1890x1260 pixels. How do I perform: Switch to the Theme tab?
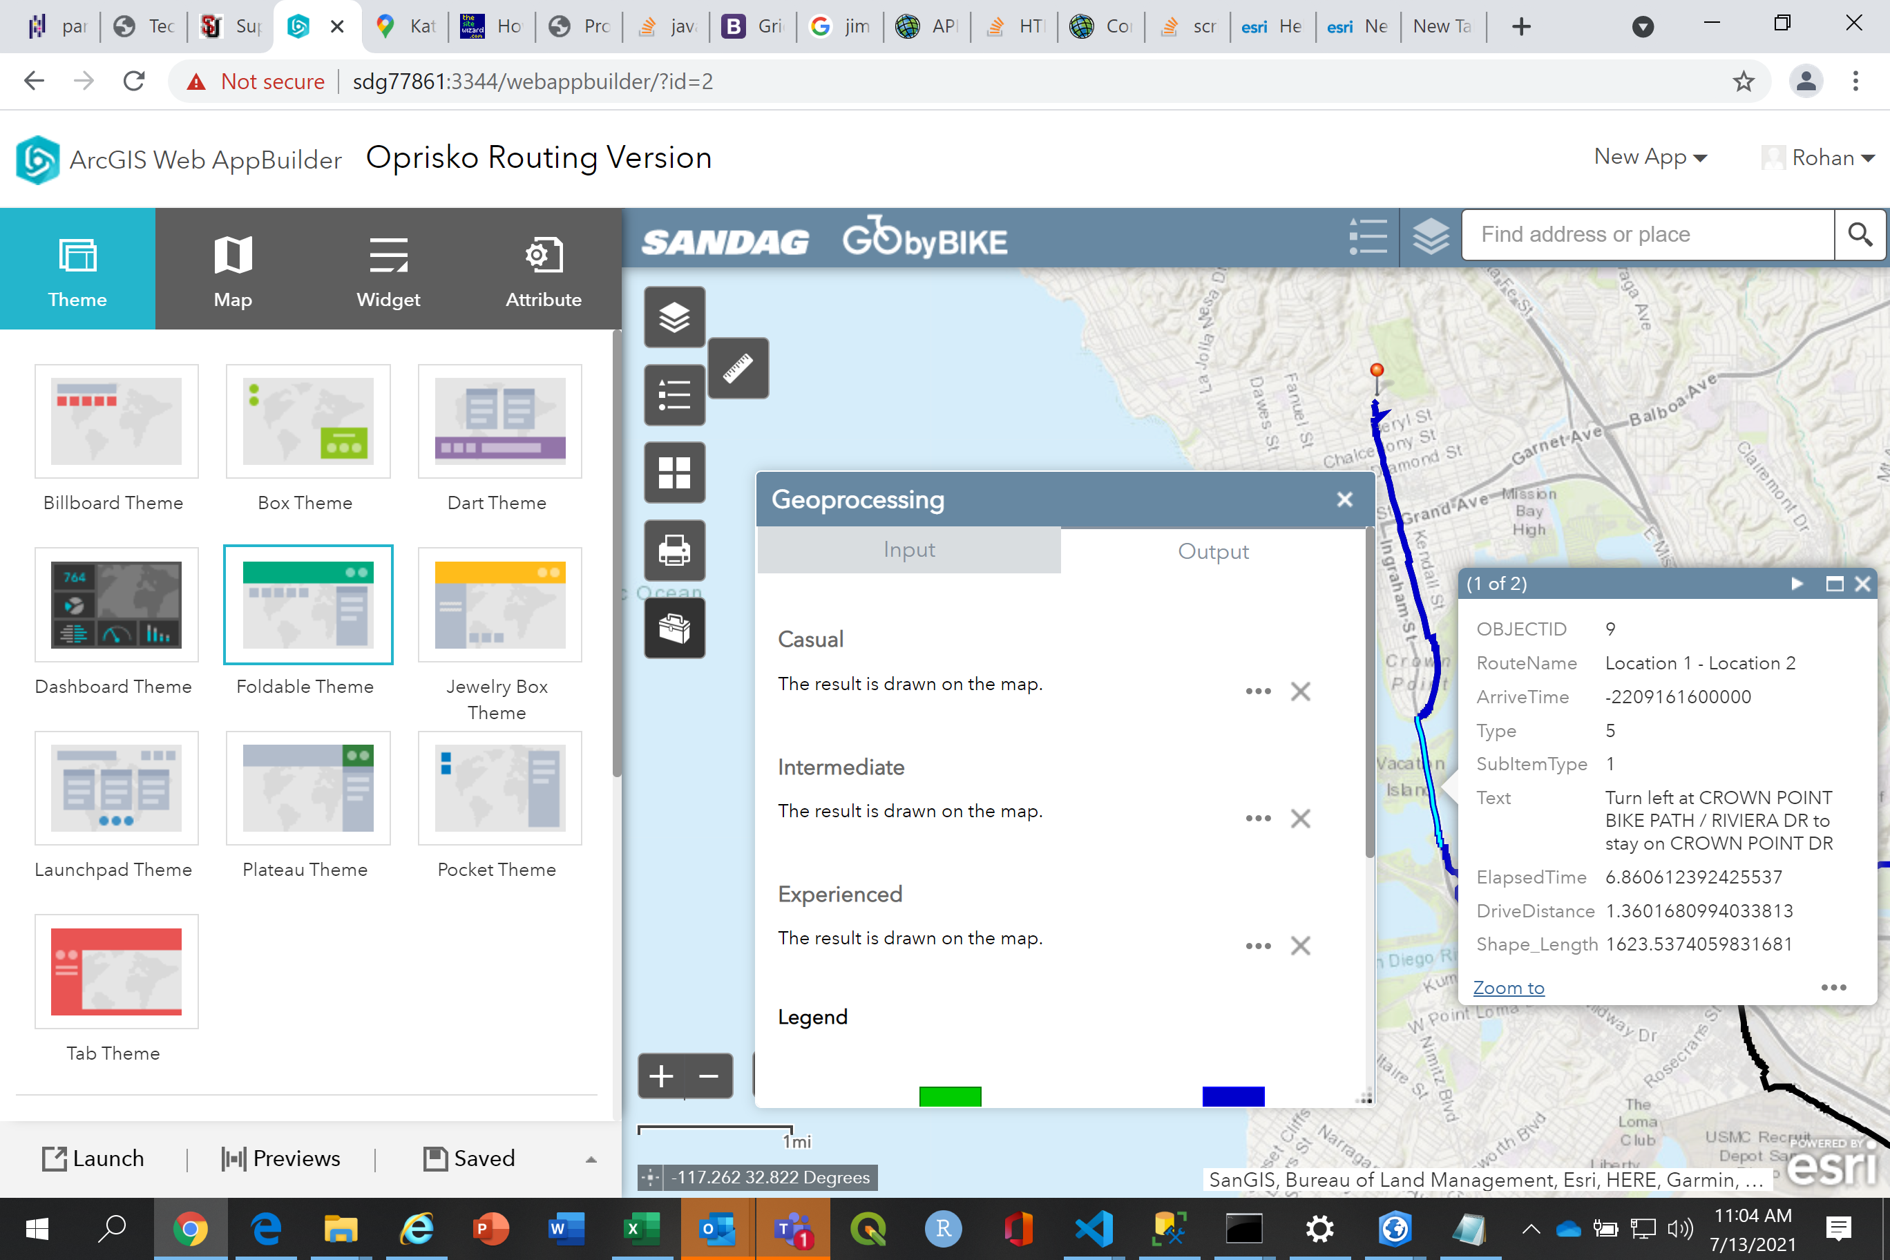point(77,269)
